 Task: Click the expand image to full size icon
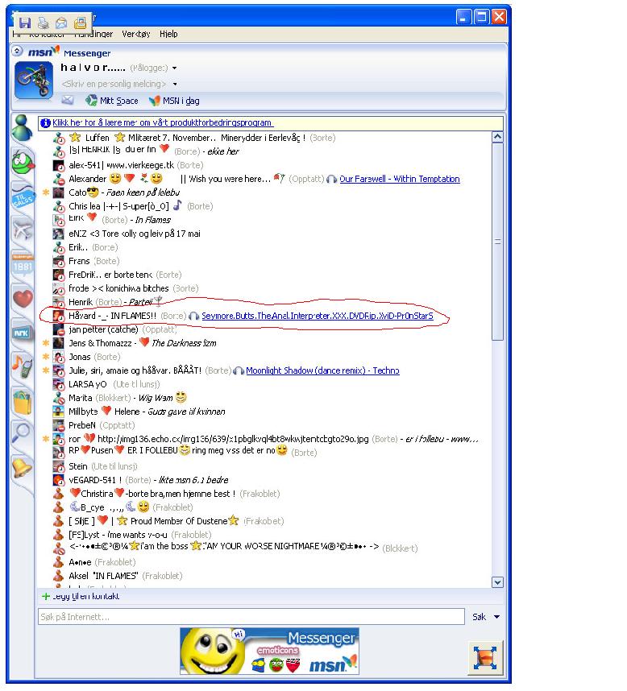(485, 657)
